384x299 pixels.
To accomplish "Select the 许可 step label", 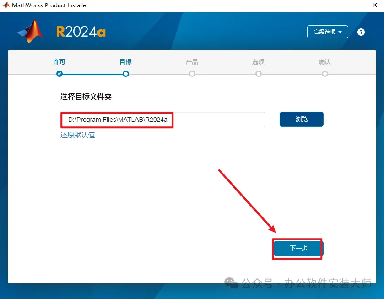I will [x=59, y=62].
